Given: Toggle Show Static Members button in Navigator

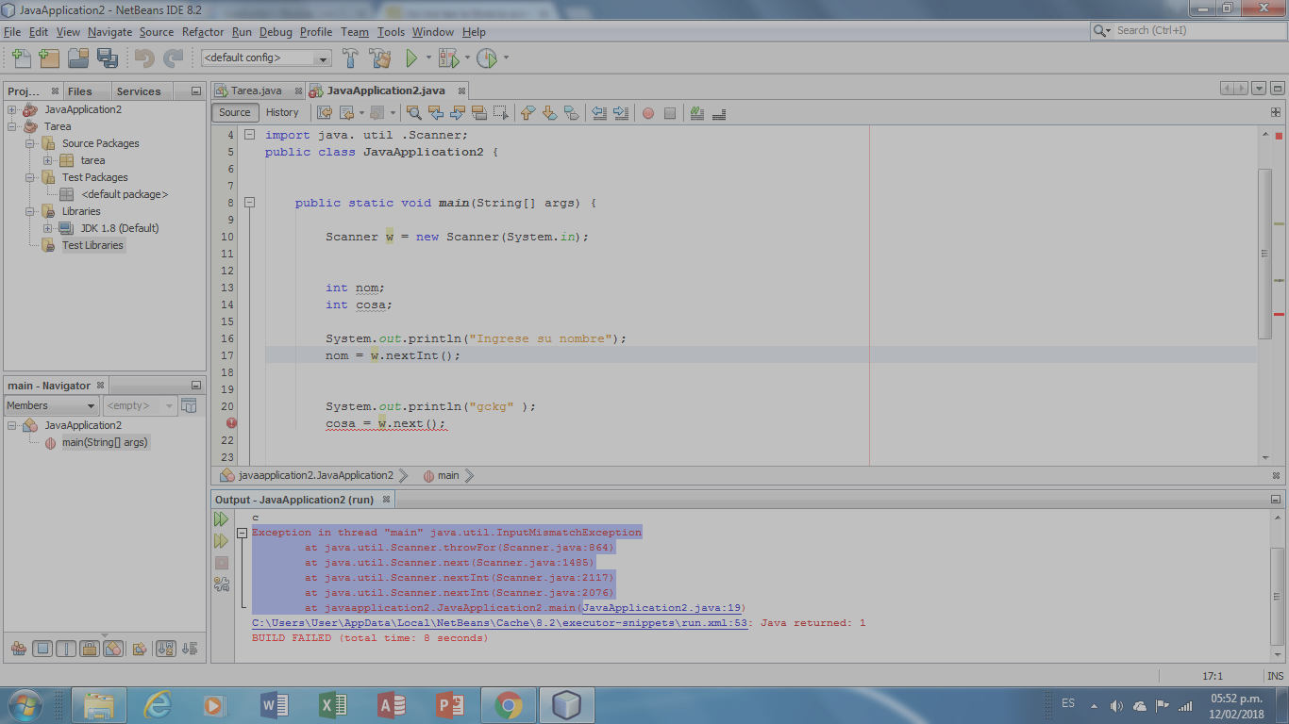Looking at the screenshot, I should 66,649.
